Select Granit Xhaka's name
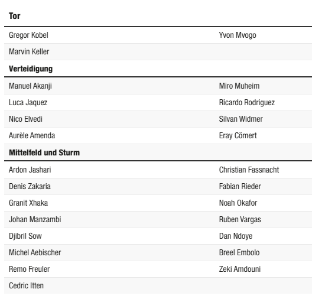This screenshot has width=312, height=299. 28,203
